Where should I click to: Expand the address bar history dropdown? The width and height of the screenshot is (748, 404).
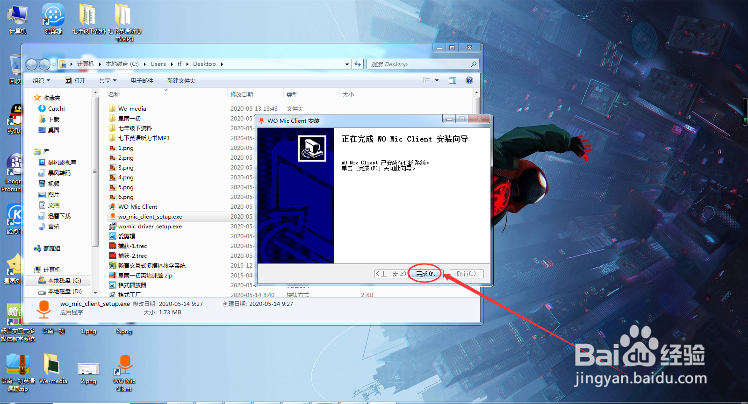coord(347,64)
